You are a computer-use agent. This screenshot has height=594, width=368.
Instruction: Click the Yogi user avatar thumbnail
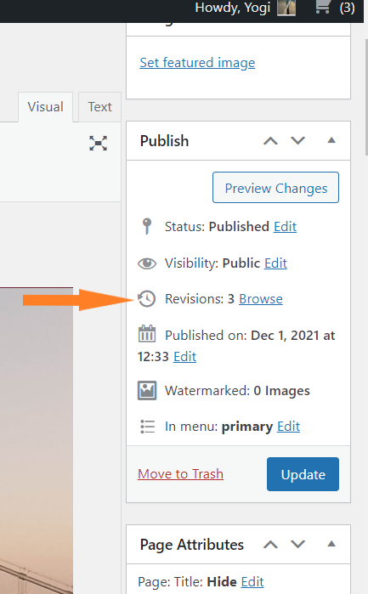[x=286, y=8]
